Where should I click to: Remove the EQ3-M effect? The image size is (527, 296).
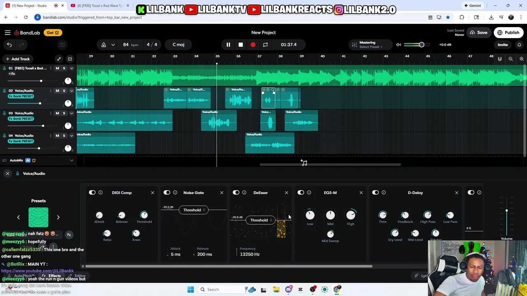(361, 192)
